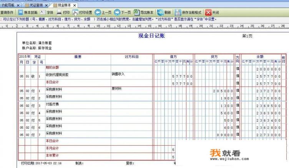Click the 导出账本 label

tap(147, 12)
